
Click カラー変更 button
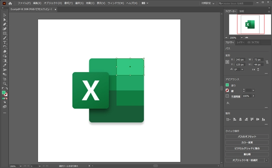247,142
